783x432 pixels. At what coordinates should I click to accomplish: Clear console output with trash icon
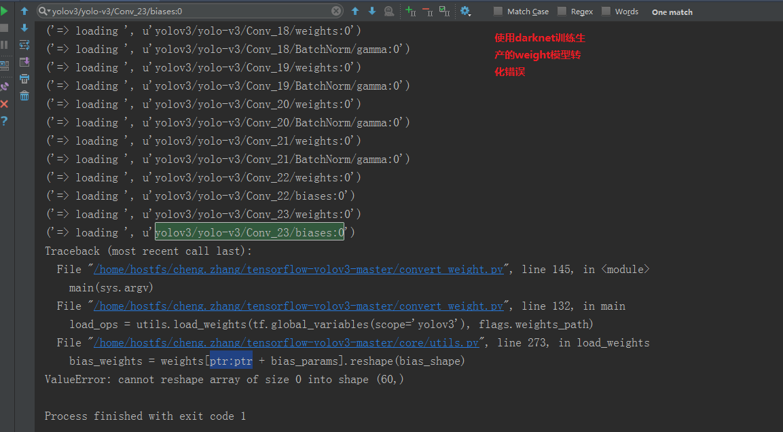coord(25,95)
